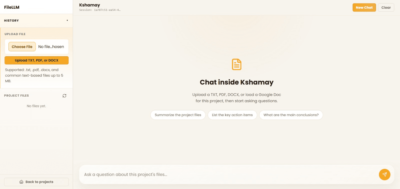Choose 'List the key action items' suggestion
This screenshot has width=400, height=189.
tap(232, 115)
